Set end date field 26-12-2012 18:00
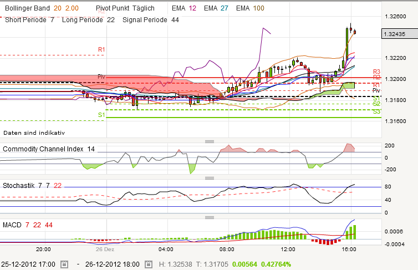The height and width of the screenshot is (270, 418). point(112,264)
